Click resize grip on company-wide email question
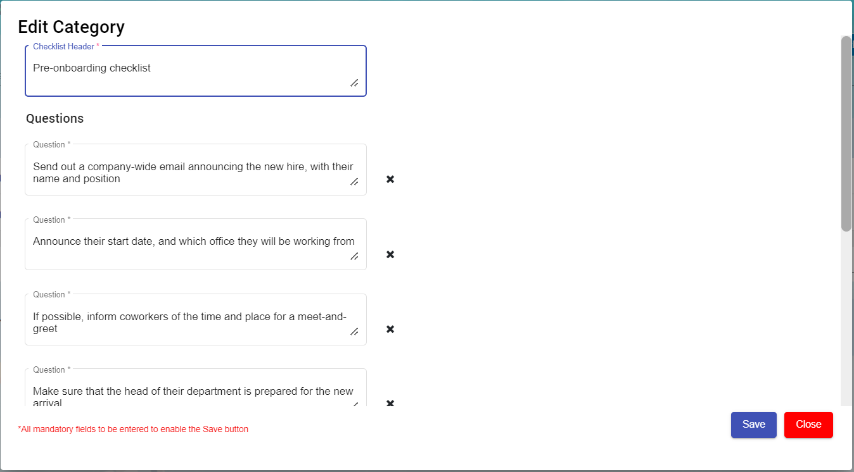This screenshot has height=472, width=854. point(354,182)
